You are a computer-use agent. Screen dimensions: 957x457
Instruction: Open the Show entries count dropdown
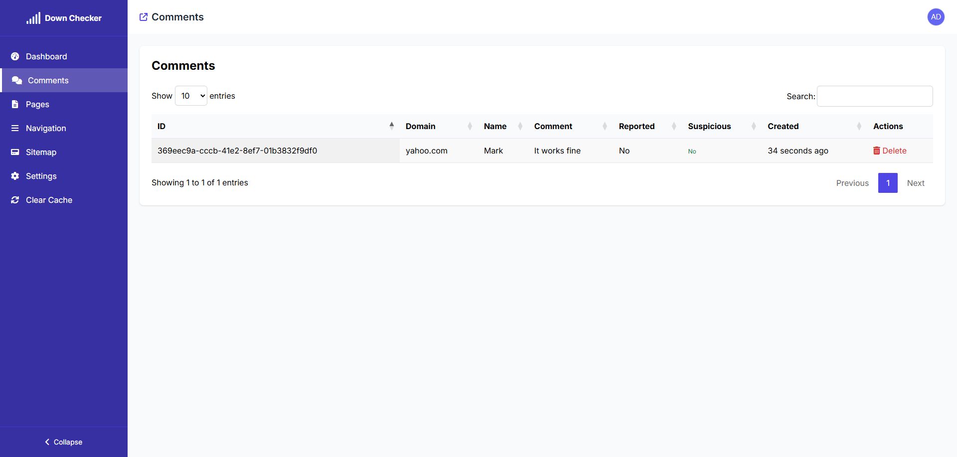[191, 96]
